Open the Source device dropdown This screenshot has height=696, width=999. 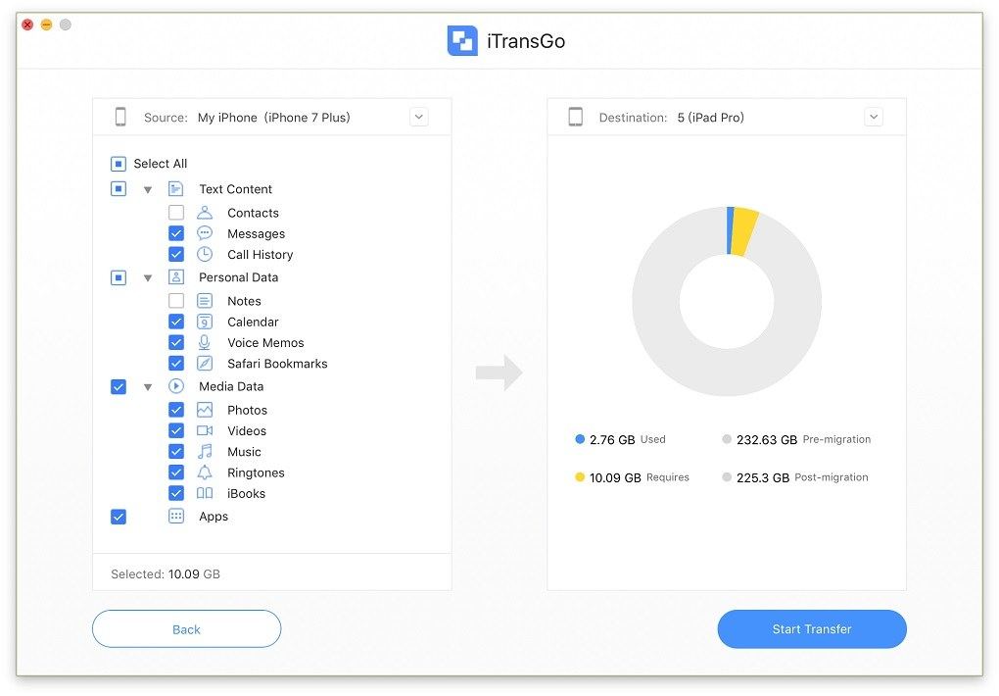pyautogui.click(x=418, y=117)
